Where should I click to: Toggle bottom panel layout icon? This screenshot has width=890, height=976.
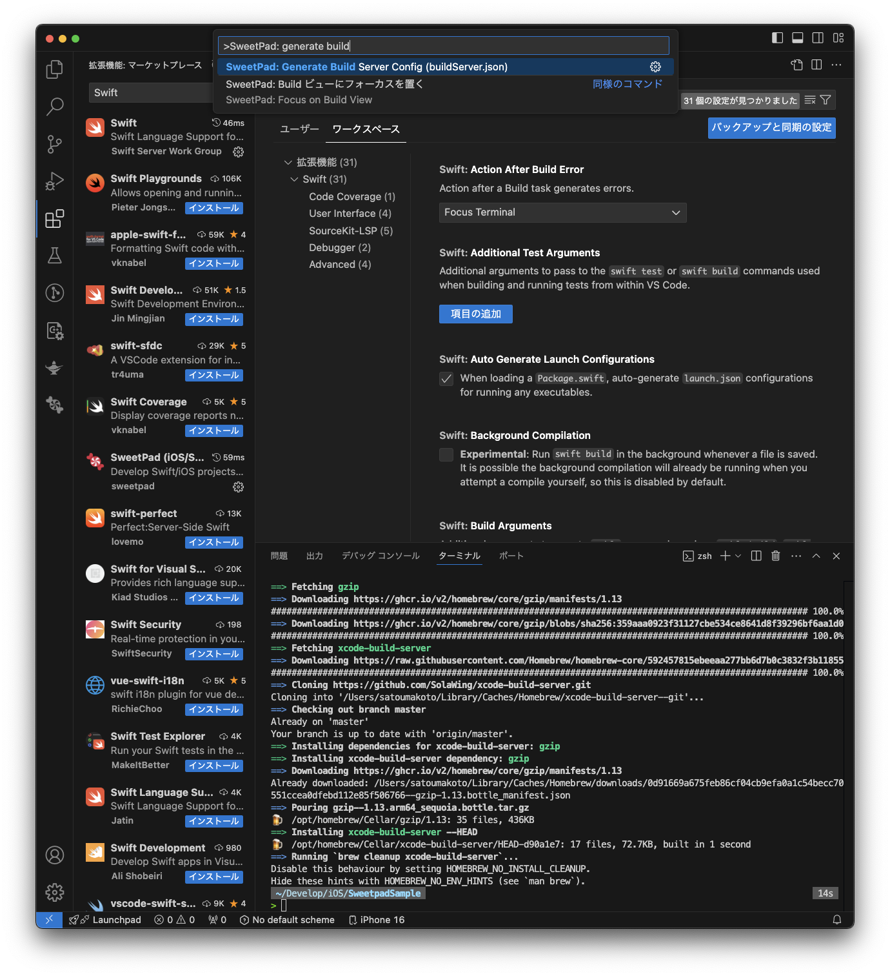click(x=798, y=38)
